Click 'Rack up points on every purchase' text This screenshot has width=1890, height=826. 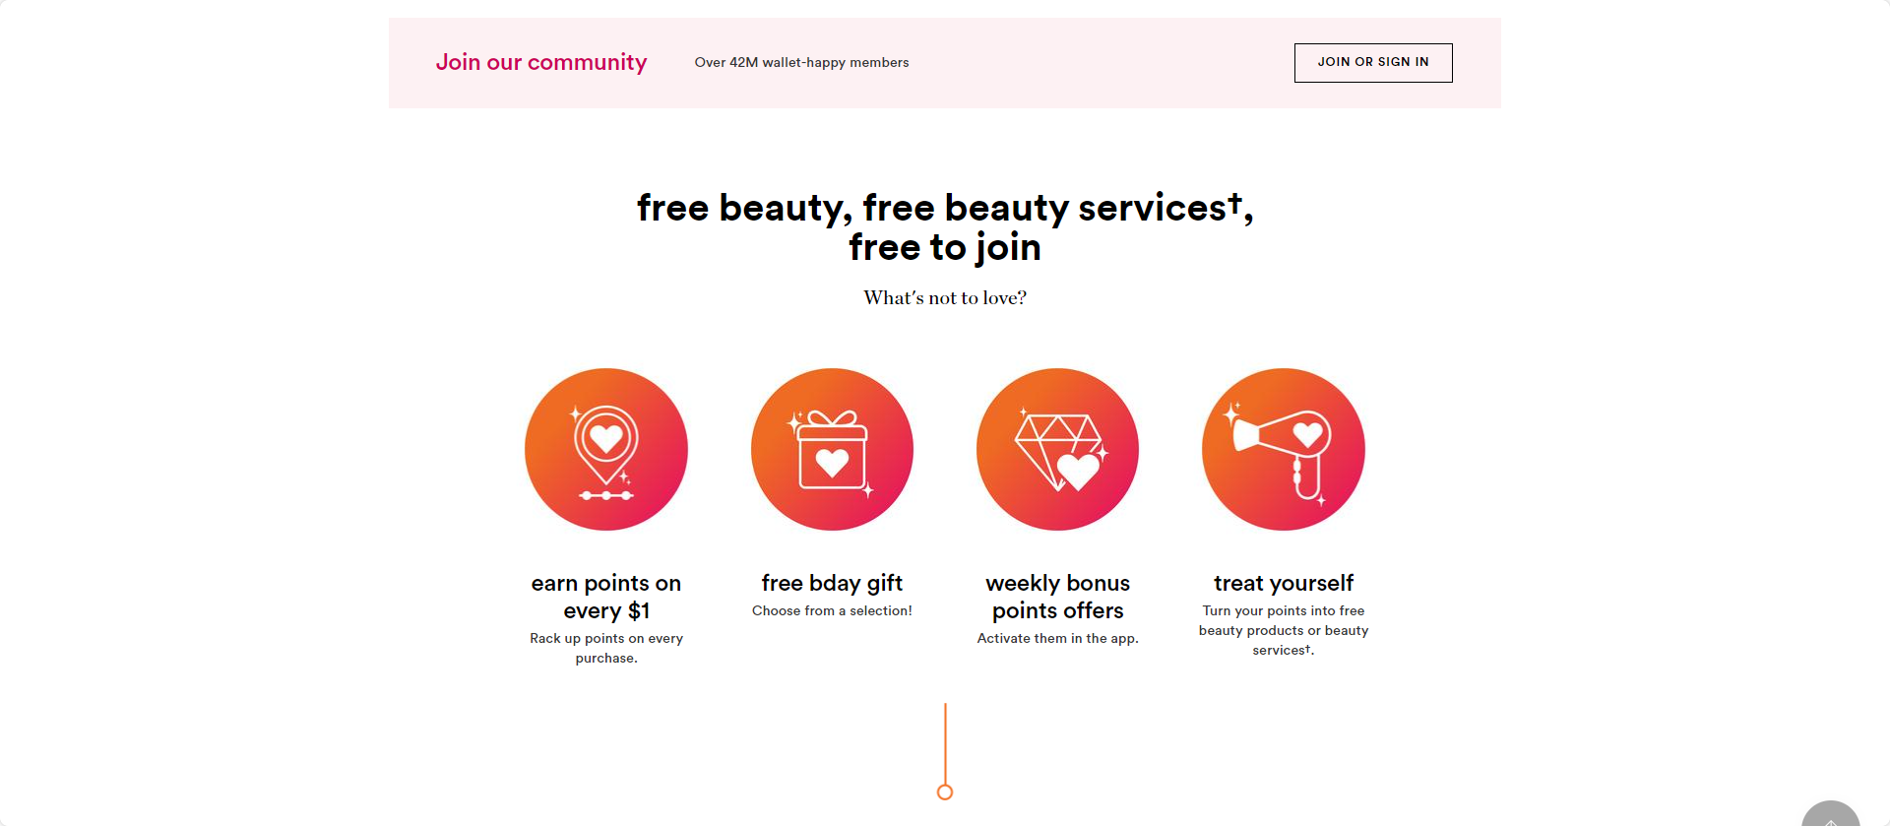pos(606,648)
